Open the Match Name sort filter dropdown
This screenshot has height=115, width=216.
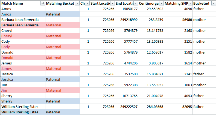43,4
